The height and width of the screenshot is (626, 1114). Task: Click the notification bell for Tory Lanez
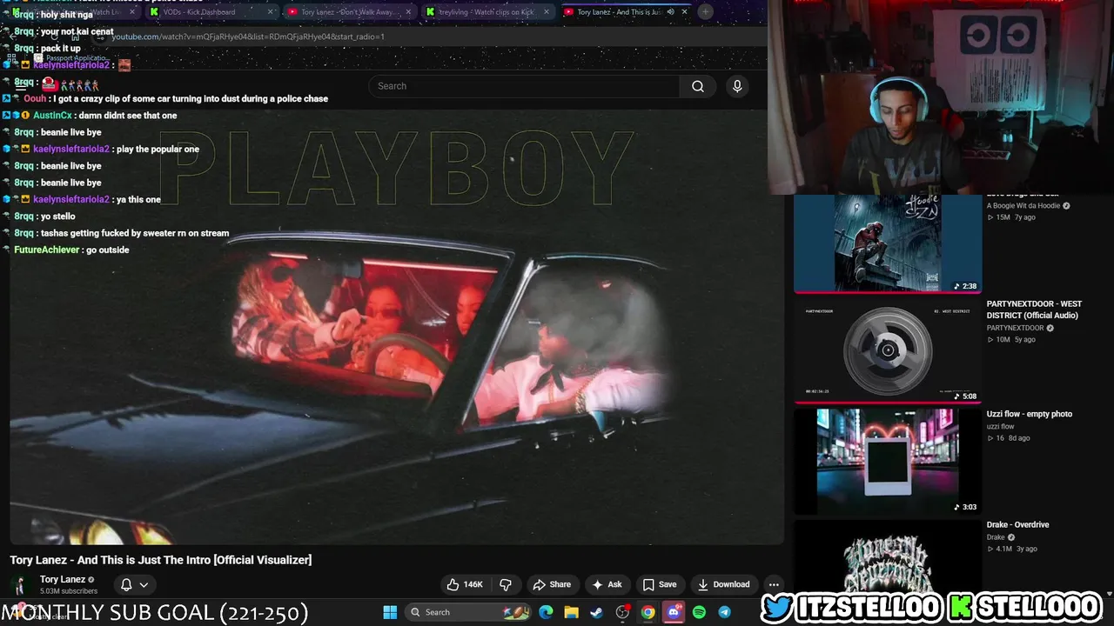point(126,584)
